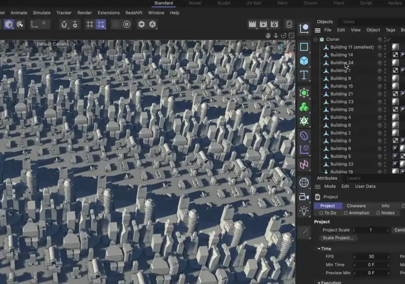Switch to the Cineware panel button
405x284 pixels.
tap(356, 205)
